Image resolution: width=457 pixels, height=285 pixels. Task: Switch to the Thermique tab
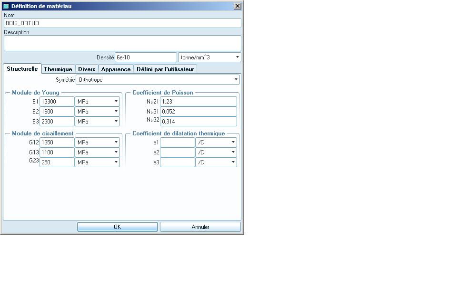(58, 69)
